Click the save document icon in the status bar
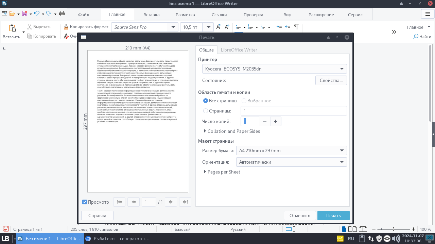Image resolution: width=435 pixels, height=244 pixels. point(6,229)
